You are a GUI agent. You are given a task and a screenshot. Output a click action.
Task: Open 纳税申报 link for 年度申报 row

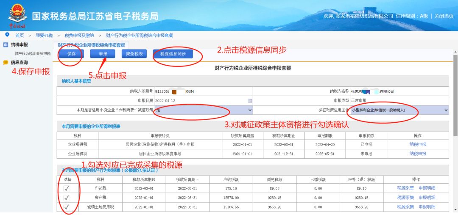(x=418, y=154)
